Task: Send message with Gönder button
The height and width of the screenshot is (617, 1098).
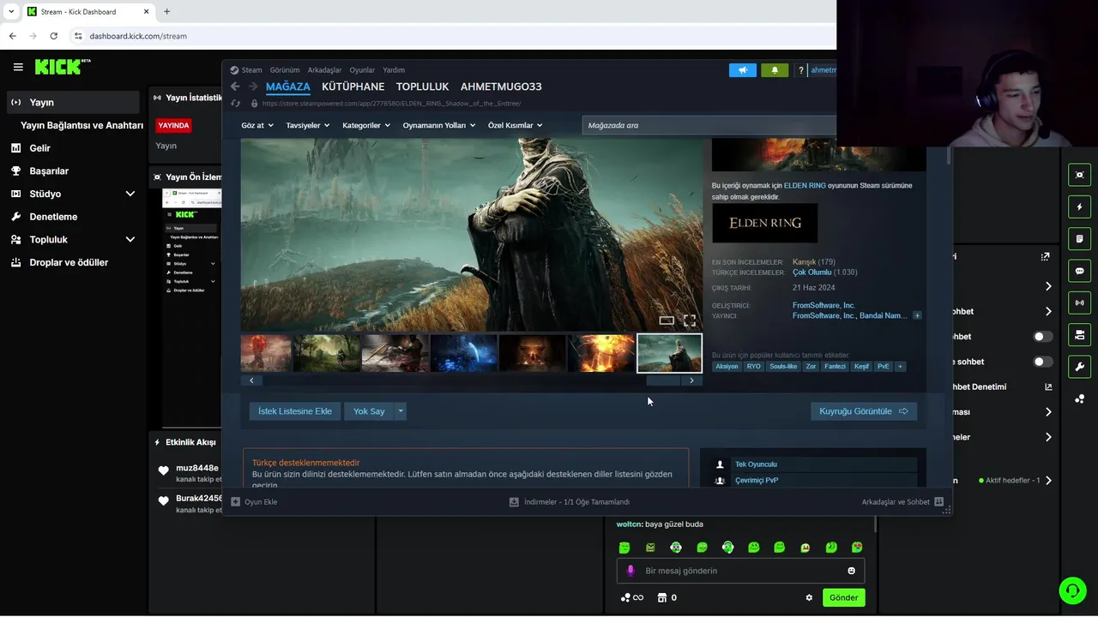Action: [843, 598]
